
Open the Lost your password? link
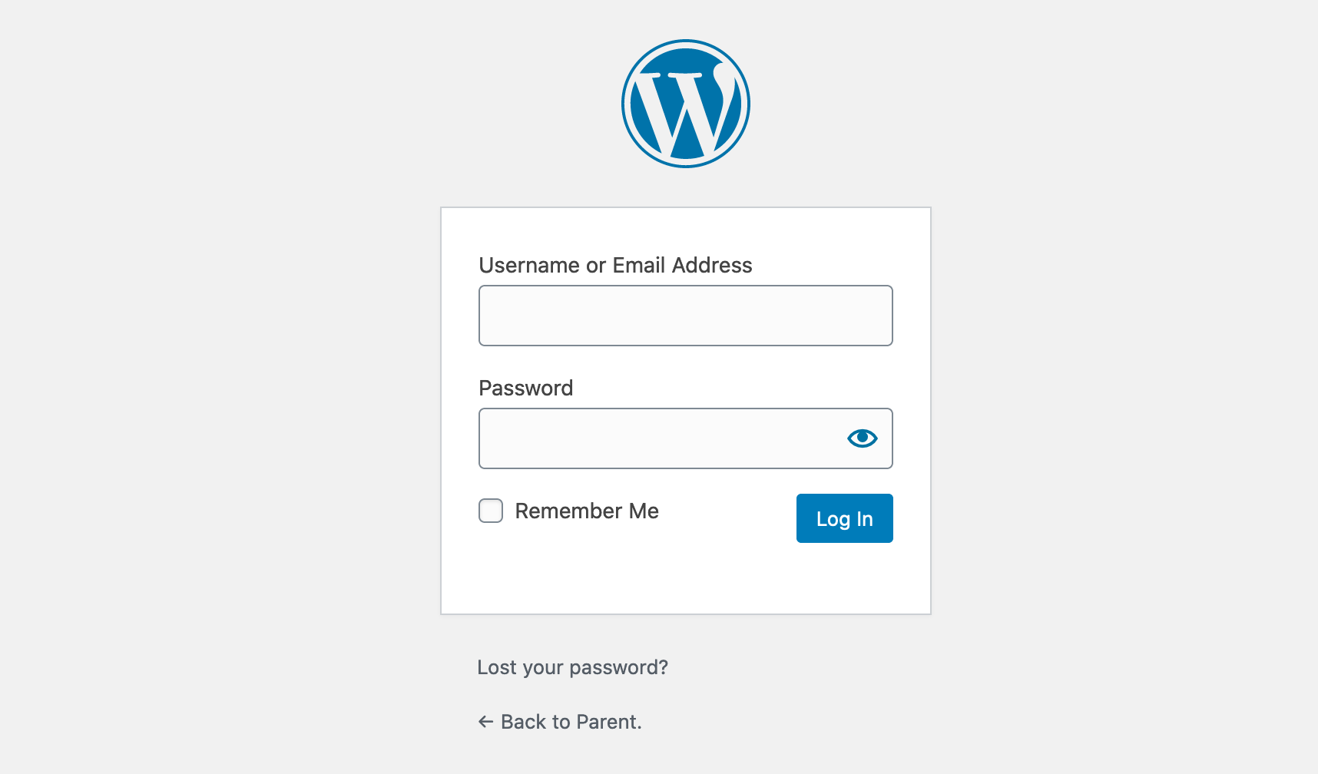tap(572, 667)
